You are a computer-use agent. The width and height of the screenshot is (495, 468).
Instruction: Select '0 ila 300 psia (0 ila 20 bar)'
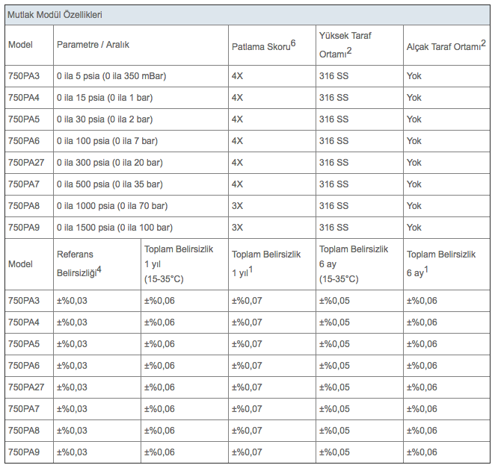pyautogui.click(x=110, y=163)
